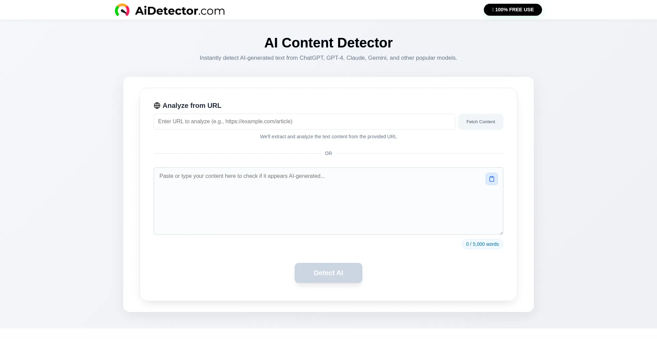Click the URL extraction helper text
The image size is (657, 339).
[328, 137]
